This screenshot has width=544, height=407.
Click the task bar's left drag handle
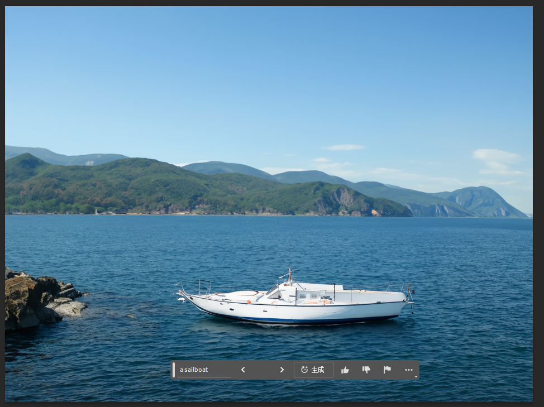pyautogui.click(x=174, y=370)
